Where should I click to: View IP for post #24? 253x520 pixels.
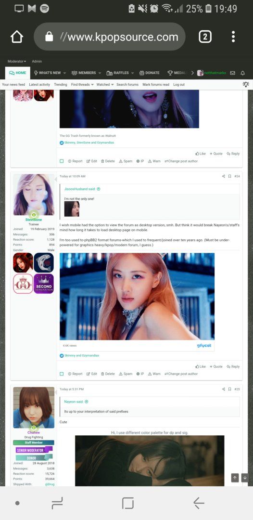point(140,374)
